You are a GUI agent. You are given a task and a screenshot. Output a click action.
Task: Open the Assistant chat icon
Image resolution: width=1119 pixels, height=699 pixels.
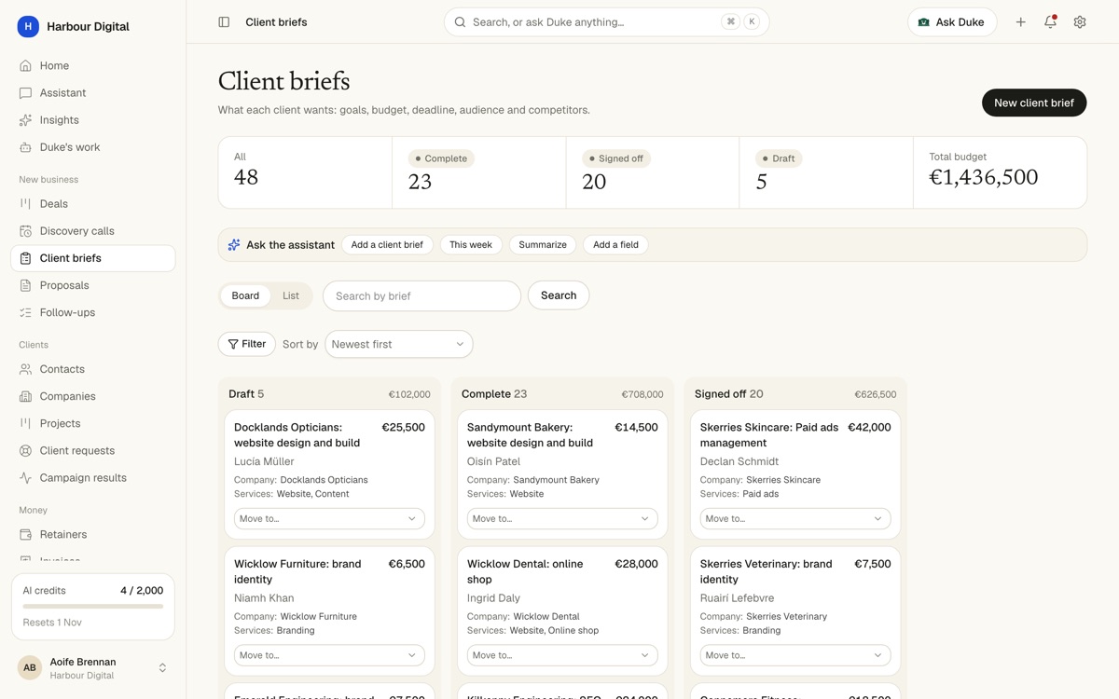click(25, 92)
